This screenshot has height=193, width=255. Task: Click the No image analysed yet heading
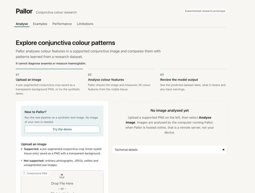click(x=169, y=110)
